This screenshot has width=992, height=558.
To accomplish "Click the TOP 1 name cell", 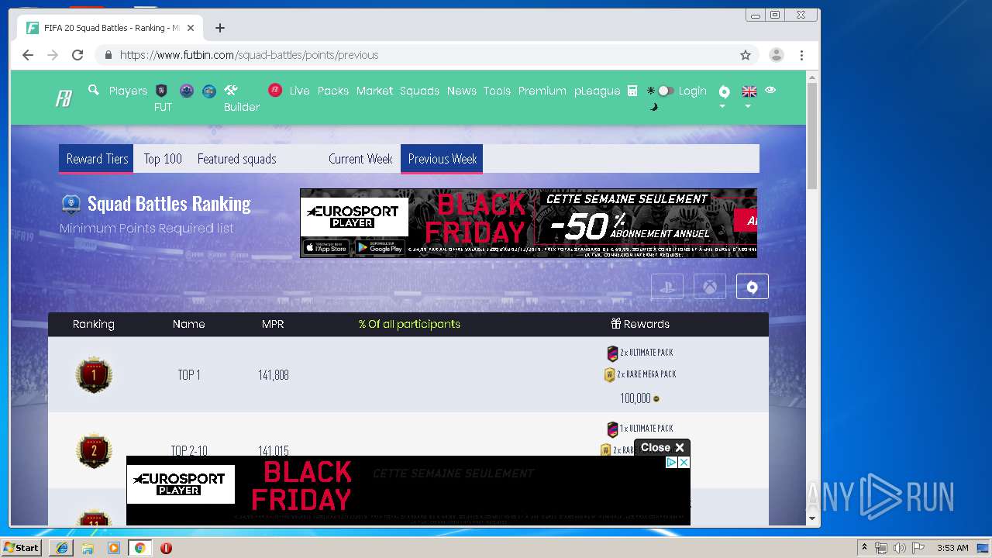I will pyautogui.click(x=189, y=375).
